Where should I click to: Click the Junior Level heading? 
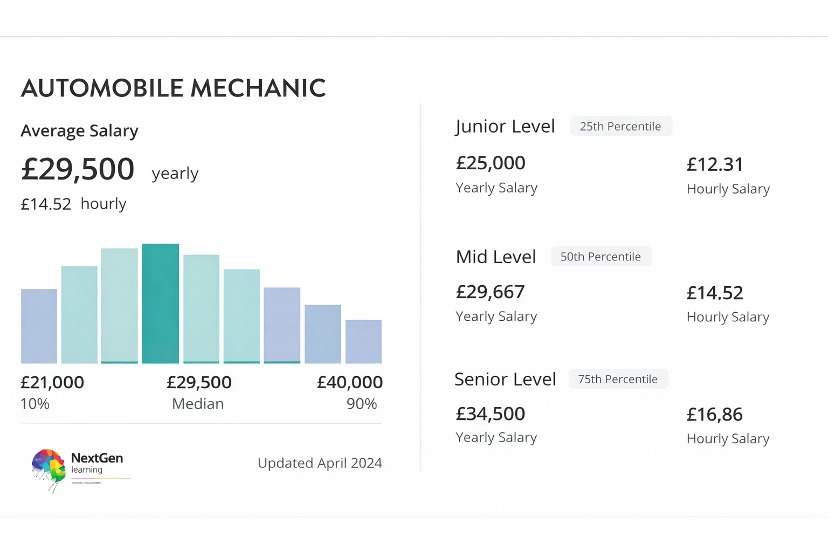click(505, 126)
